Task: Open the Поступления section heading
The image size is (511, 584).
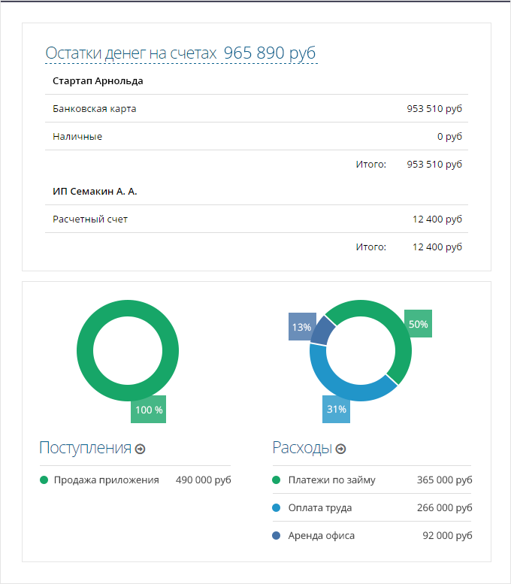Action: click(85, 448)
